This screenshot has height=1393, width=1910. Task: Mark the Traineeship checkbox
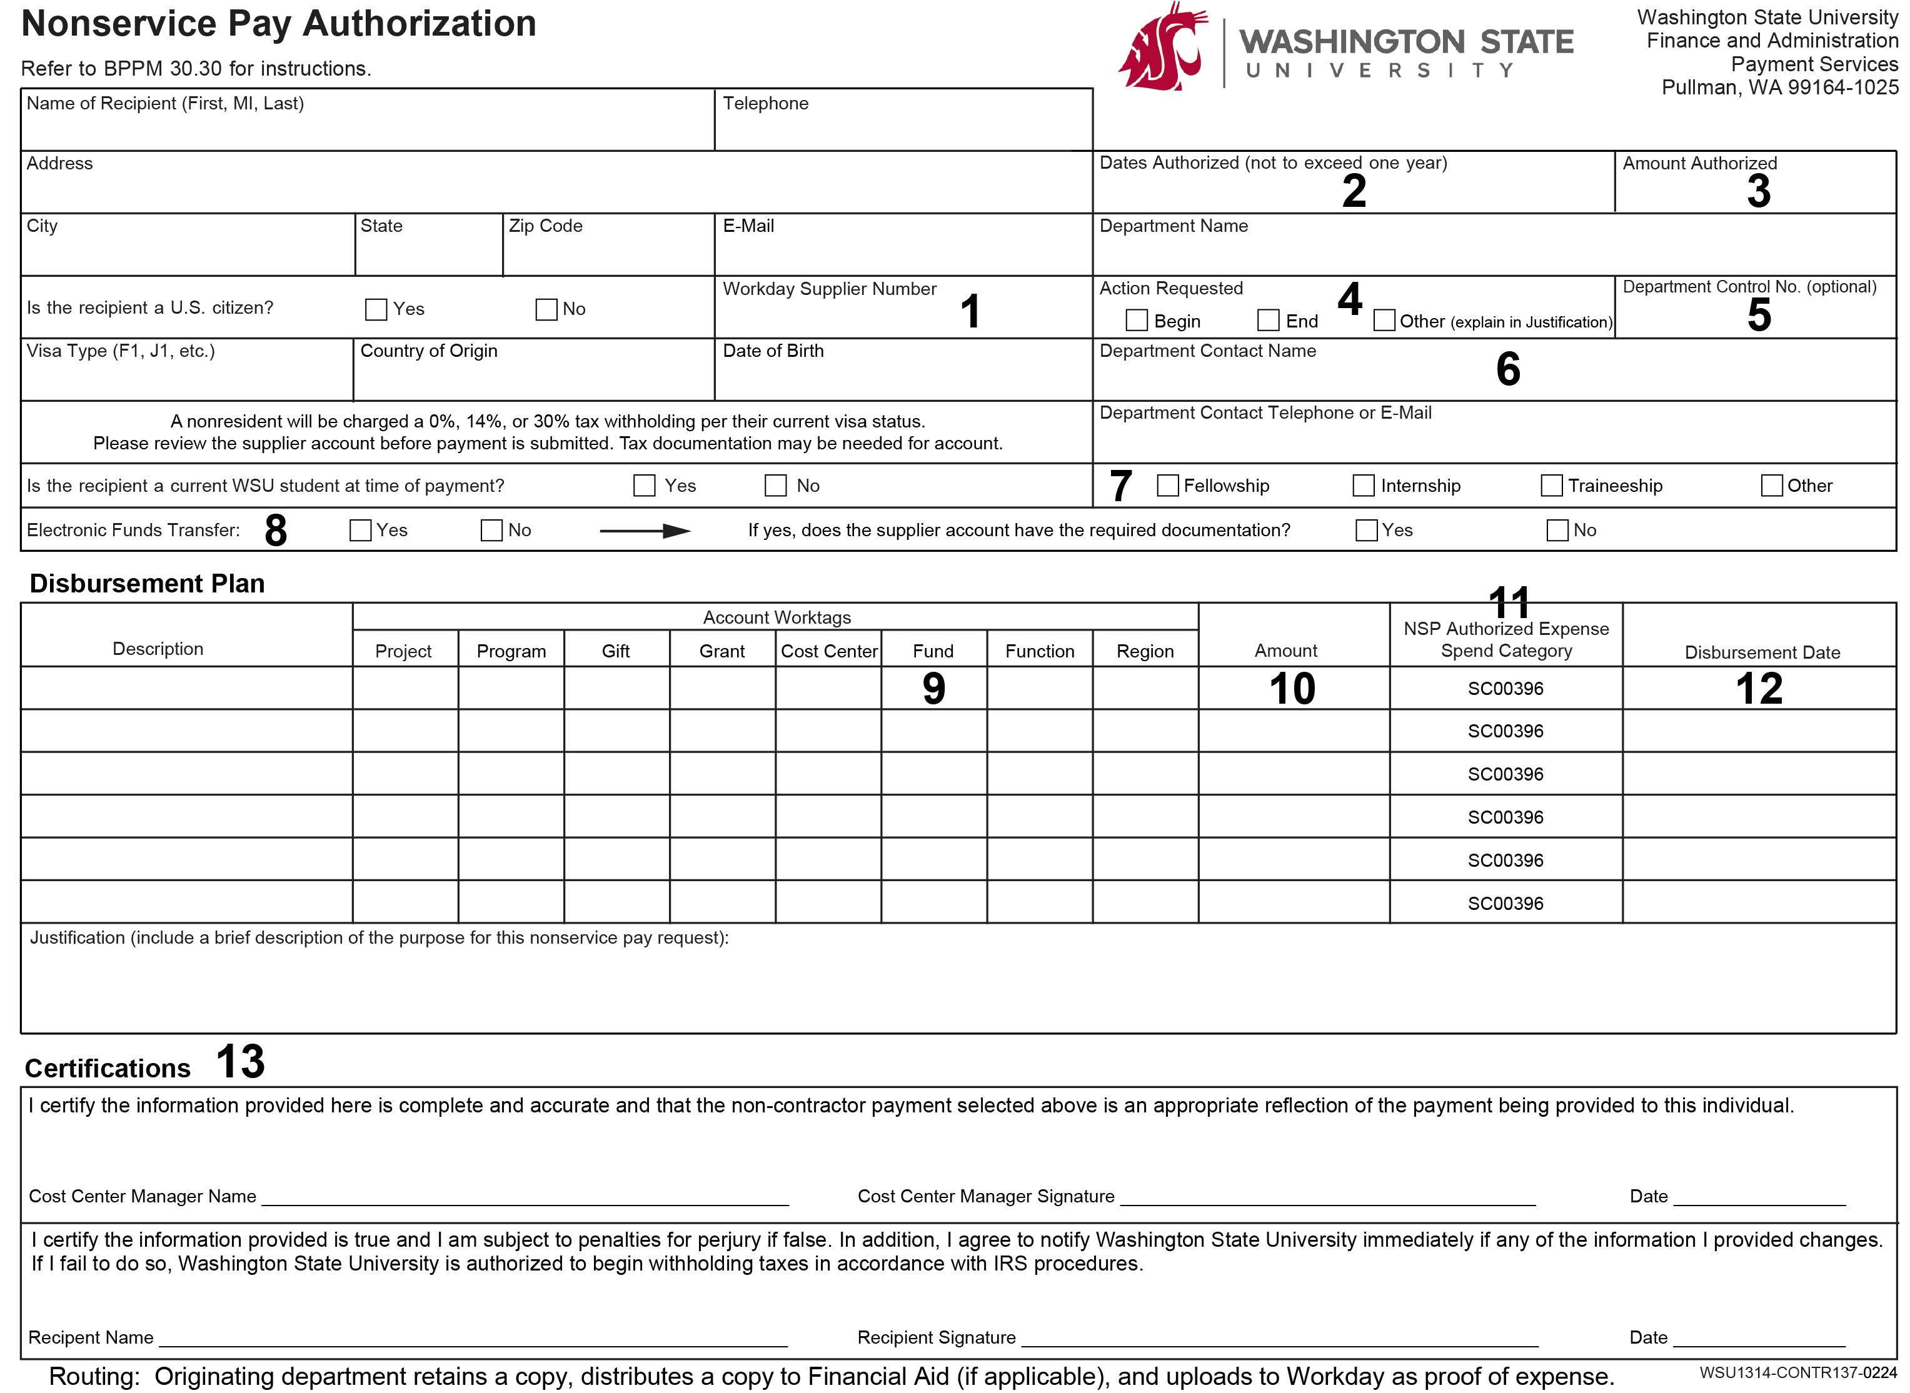click(x=1551, y=486)
